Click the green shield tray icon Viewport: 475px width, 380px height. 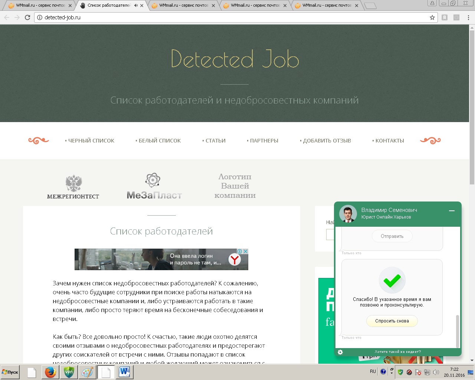point(400,372)
